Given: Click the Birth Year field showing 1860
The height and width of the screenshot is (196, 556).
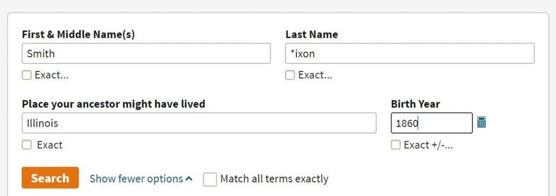Looking at the screenshot, I should click(432, 123).
